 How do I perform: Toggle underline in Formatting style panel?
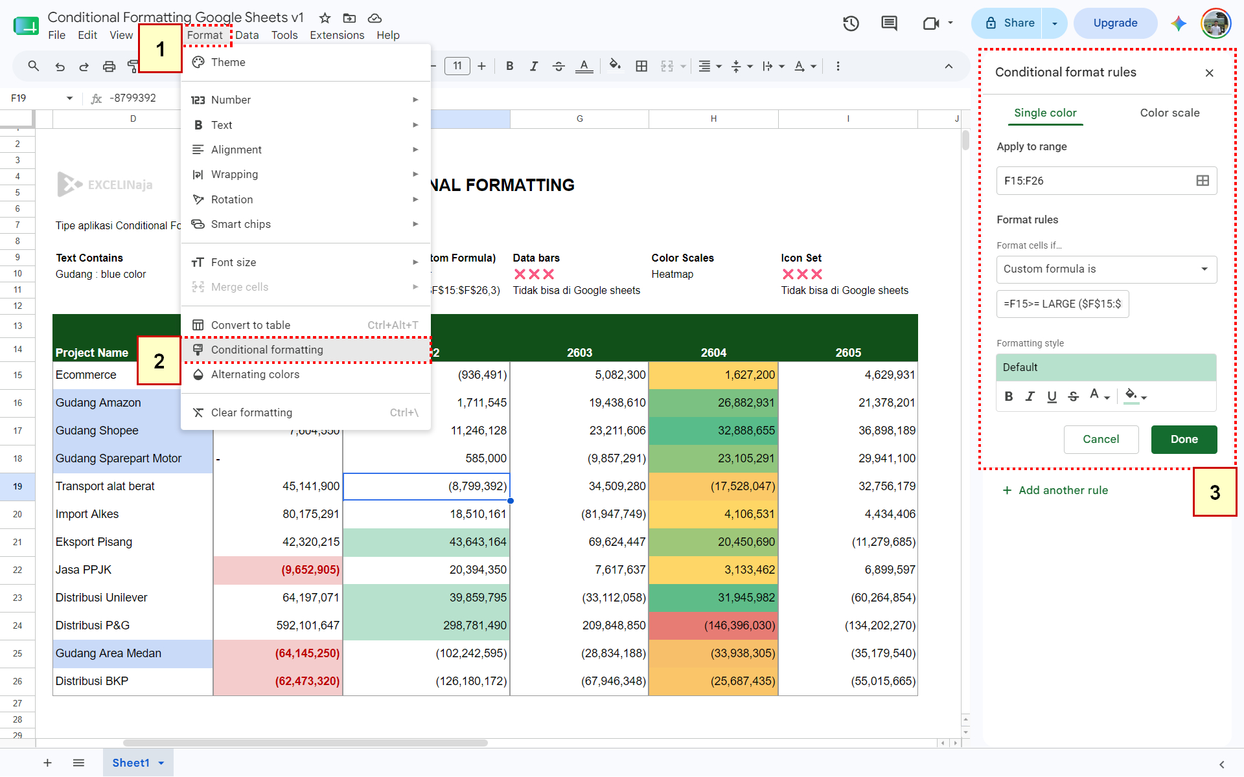(1052, 396)
